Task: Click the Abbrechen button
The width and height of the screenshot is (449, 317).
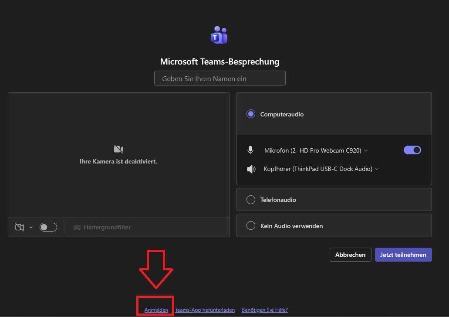Action: pos(350,255)
